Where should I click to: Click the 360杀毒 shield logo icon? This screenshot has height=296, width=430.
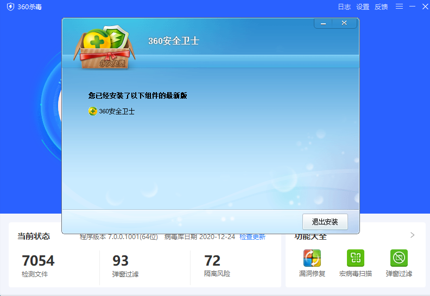tap(10, 7)
